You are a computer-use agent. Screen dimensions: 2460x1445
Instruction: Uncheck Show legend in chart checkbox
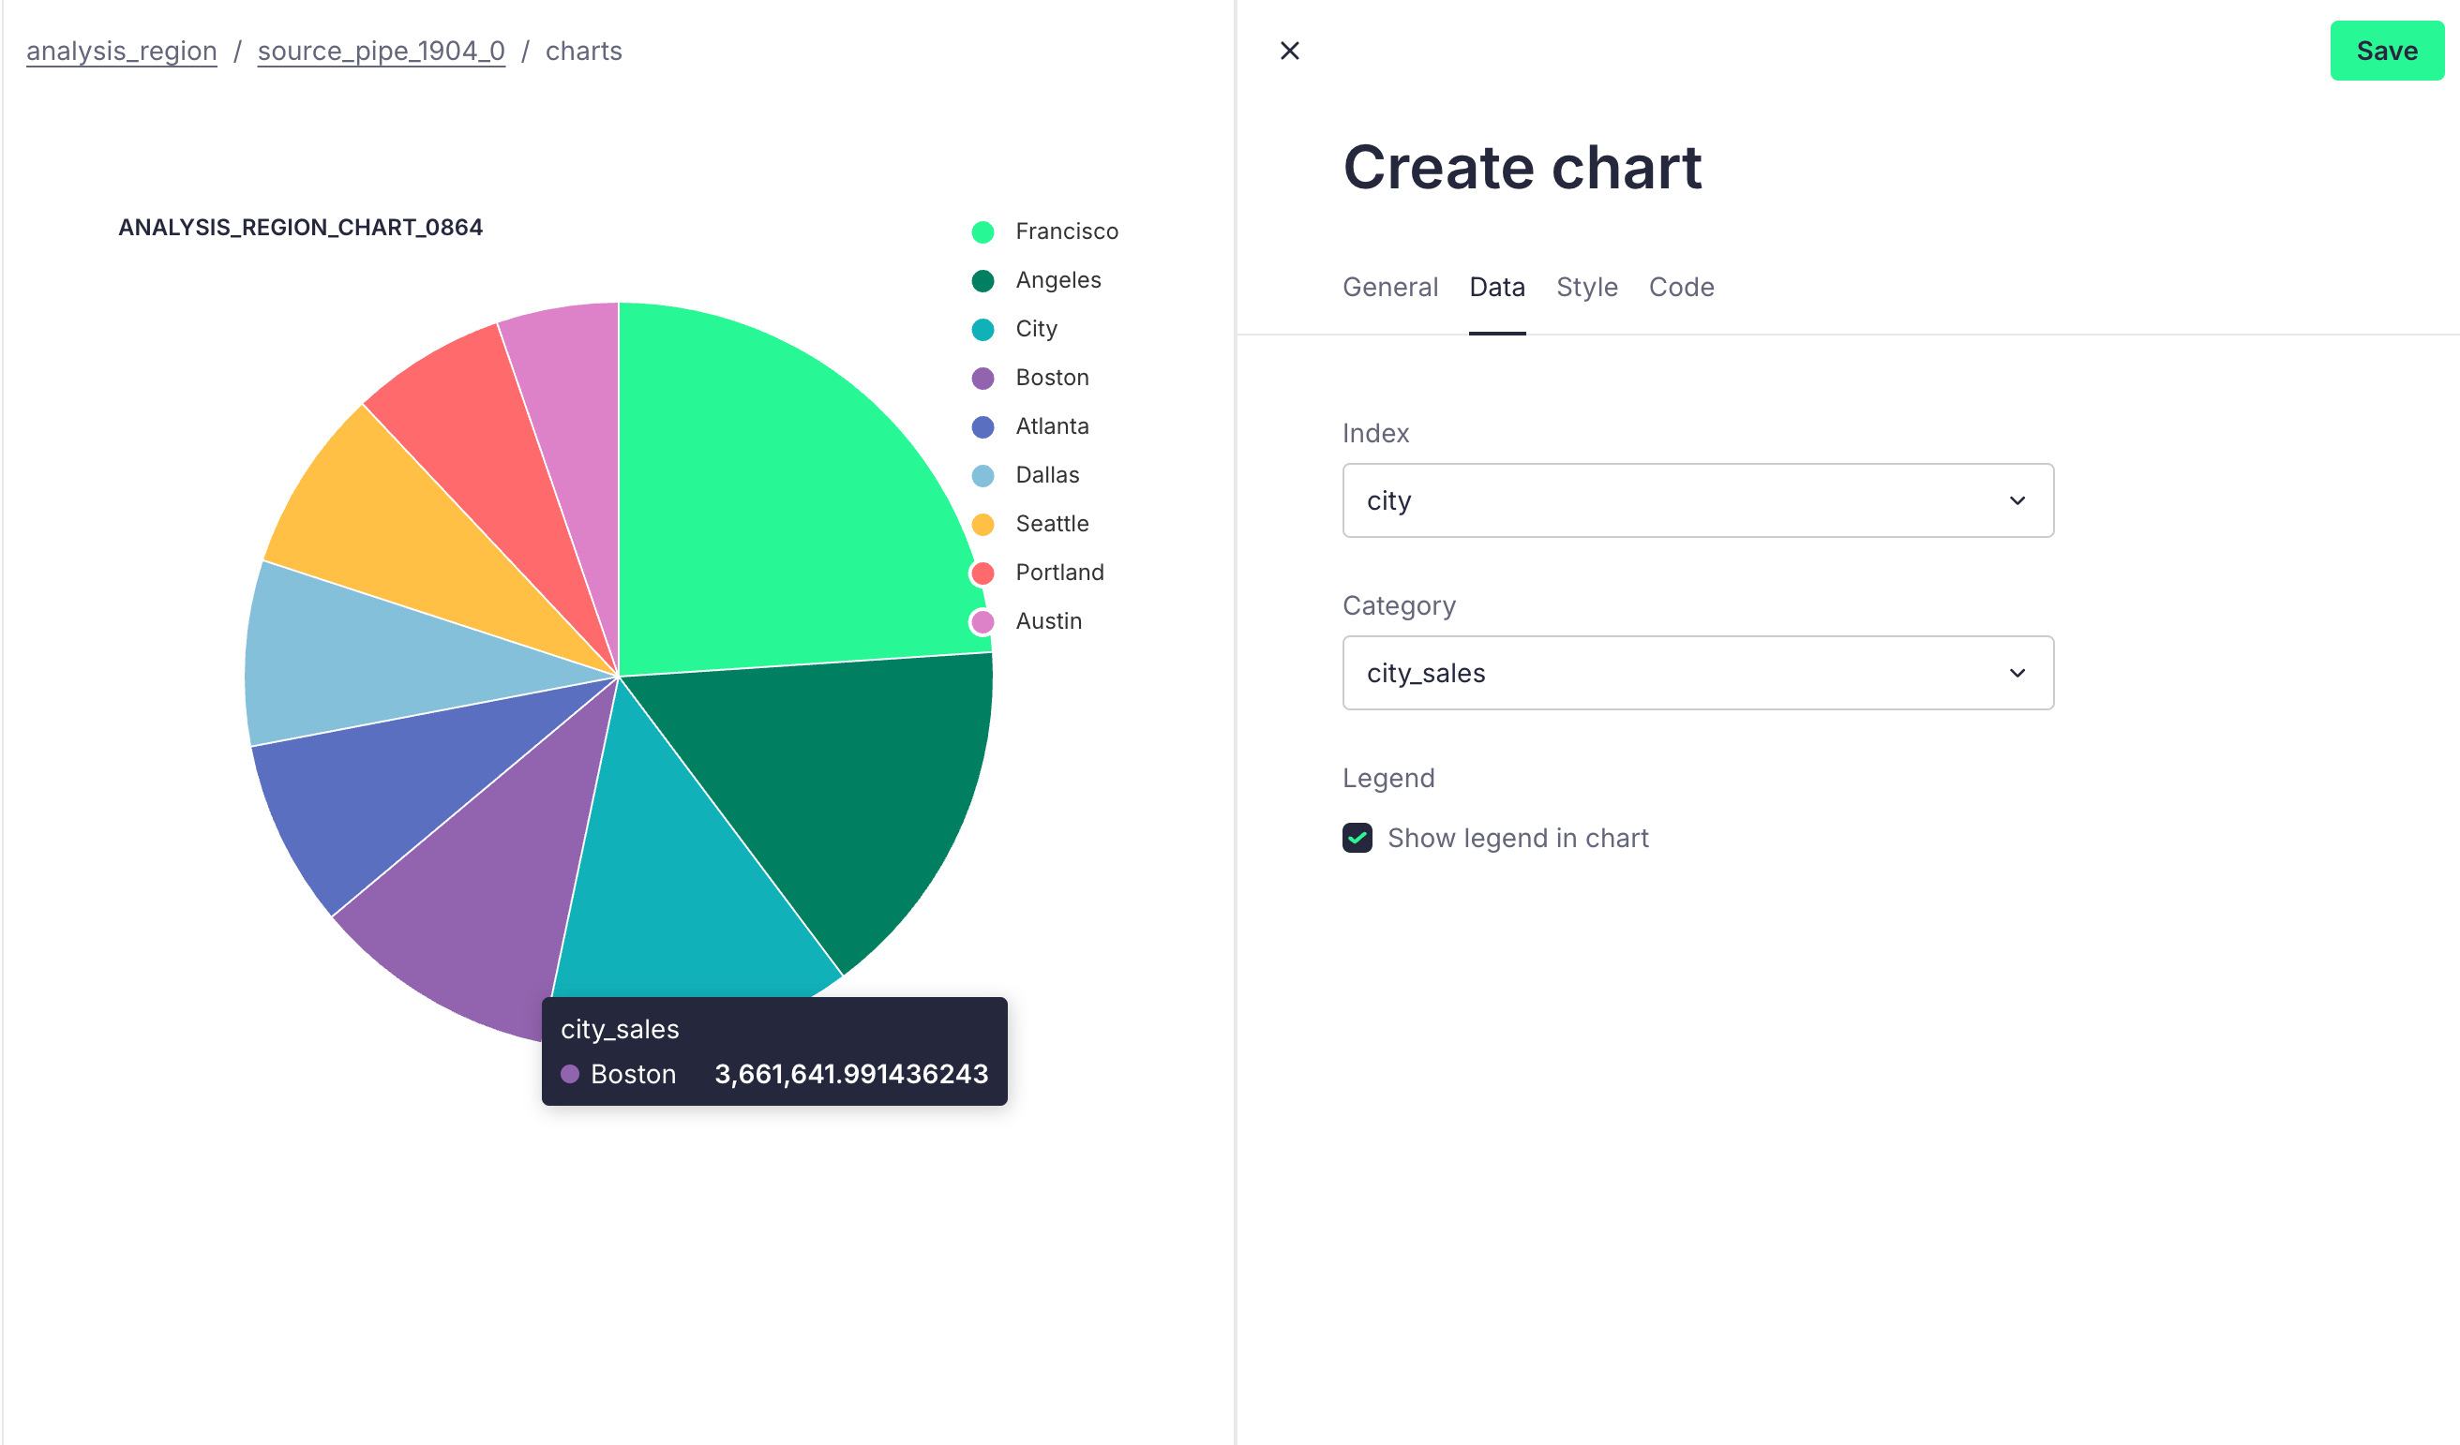[1357, 838]
